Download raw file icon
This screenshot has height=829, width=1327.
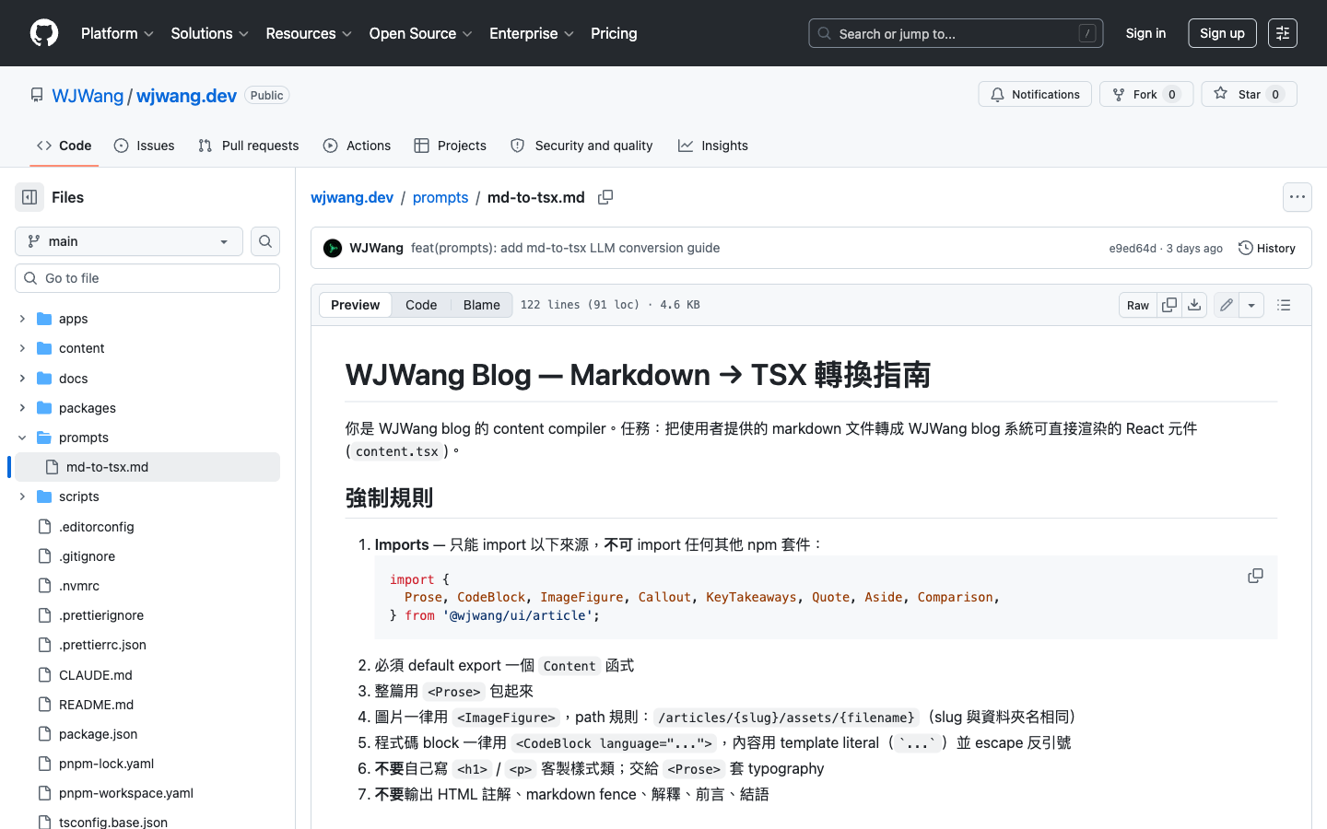1194,305
